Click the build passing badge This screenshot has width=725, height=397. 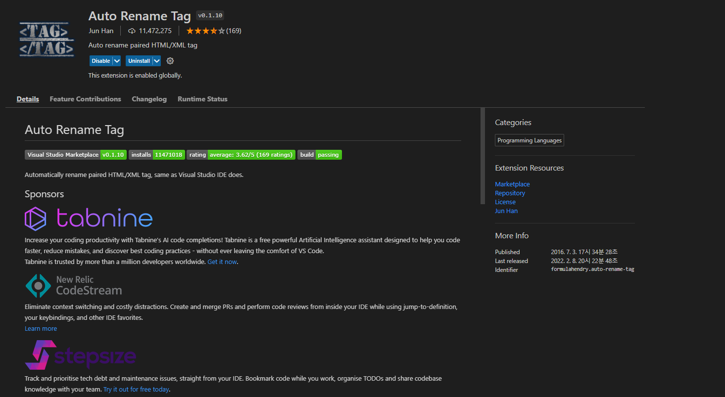320,155
